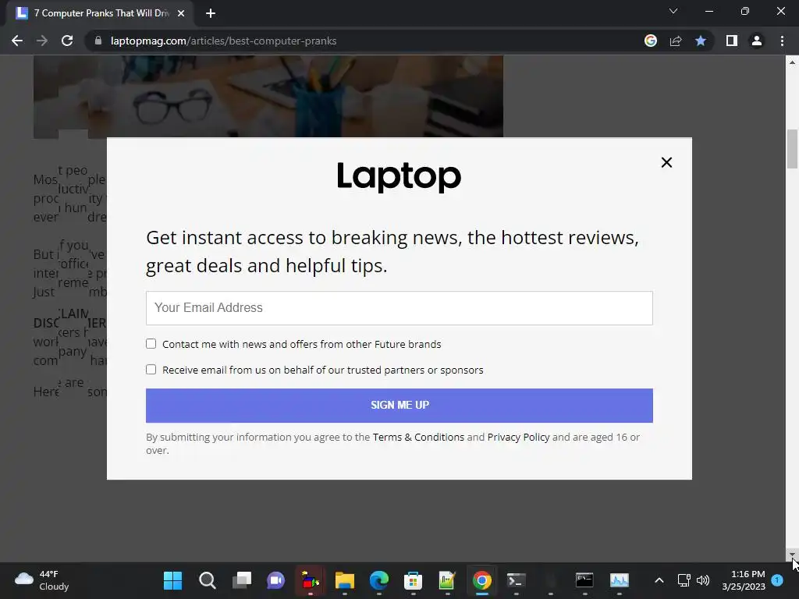This screenshot has height=599, width=799.
Task: Go forward with the browser arrow
Action: [x=42, y=41]
